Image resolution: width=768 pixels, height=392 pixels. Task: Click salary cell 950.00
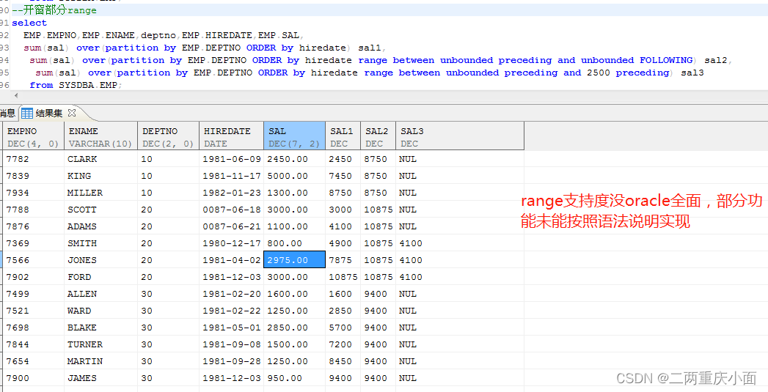[294, 378]
